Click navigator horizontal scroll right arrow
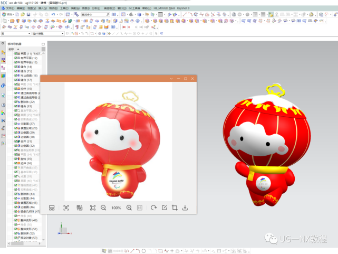Screen dimensions: 338x254 pyautogui.click(x=40, y=243)
